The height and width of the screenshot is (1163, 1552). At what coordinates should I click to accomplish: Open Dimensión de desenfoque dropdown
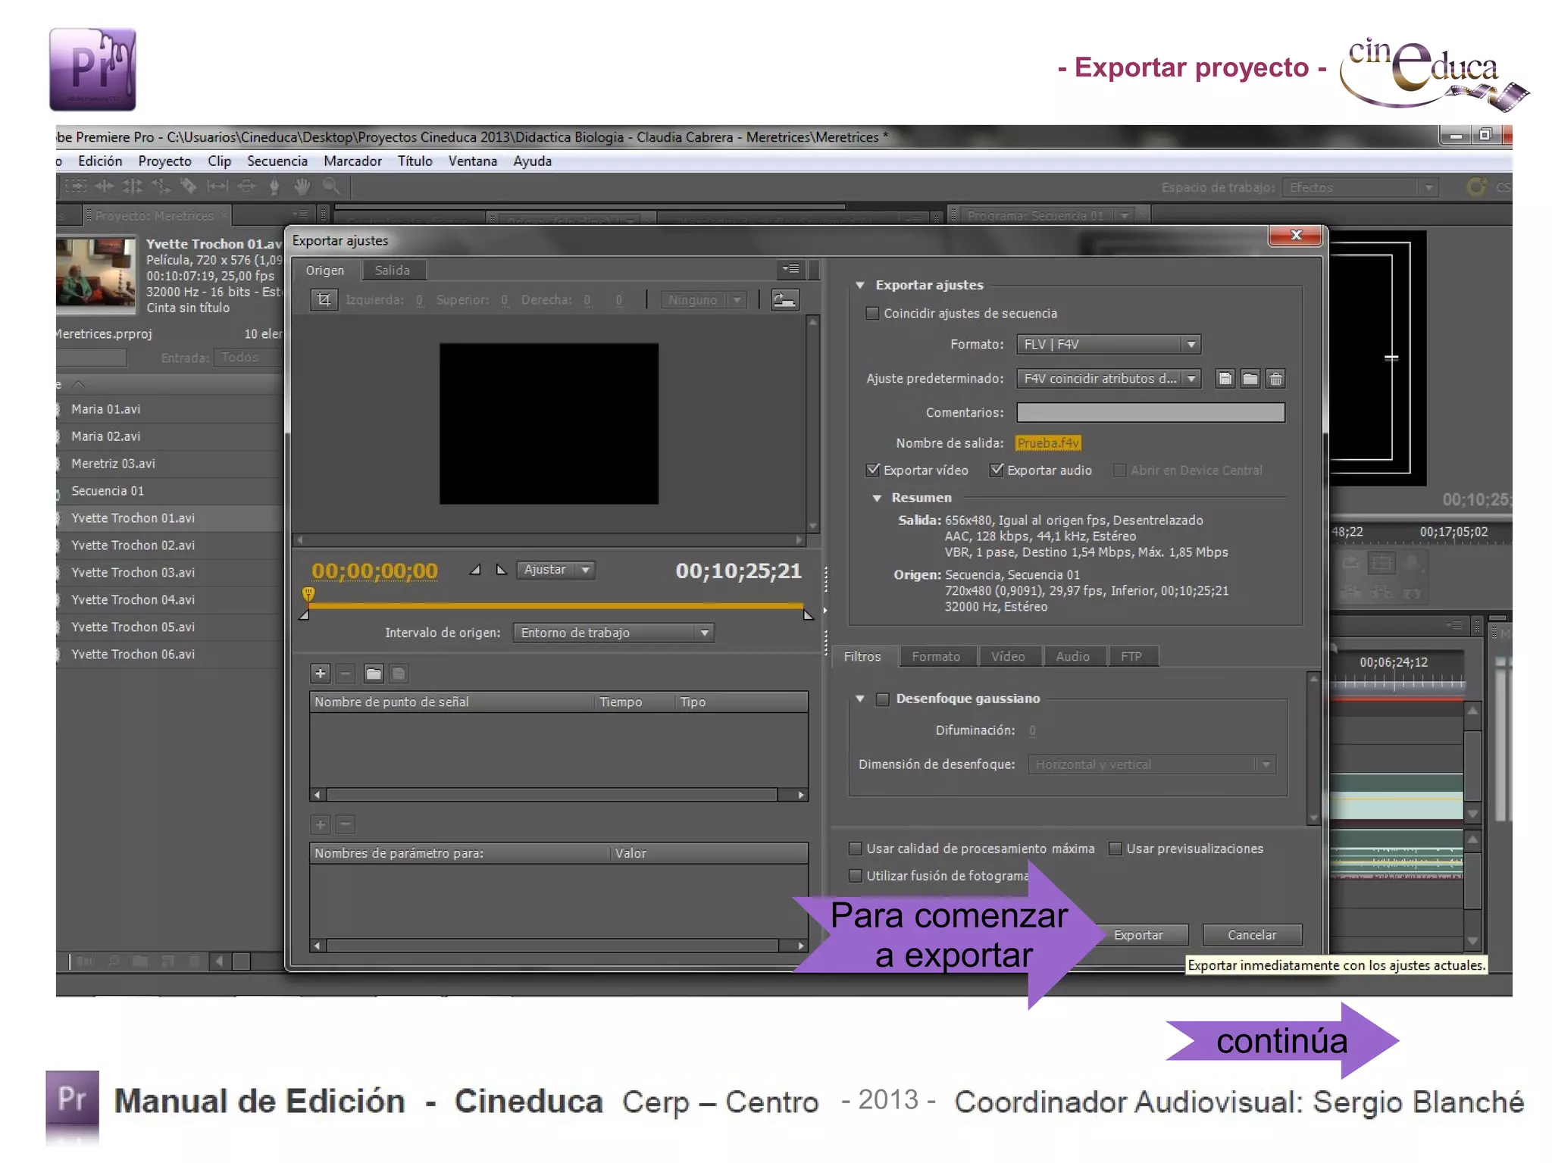point(1152,764)
